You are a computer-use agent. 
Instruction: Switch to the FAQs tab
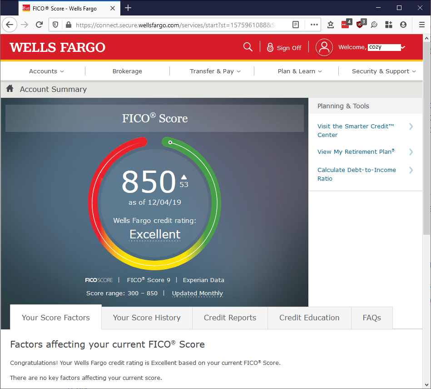coord(372,318)
